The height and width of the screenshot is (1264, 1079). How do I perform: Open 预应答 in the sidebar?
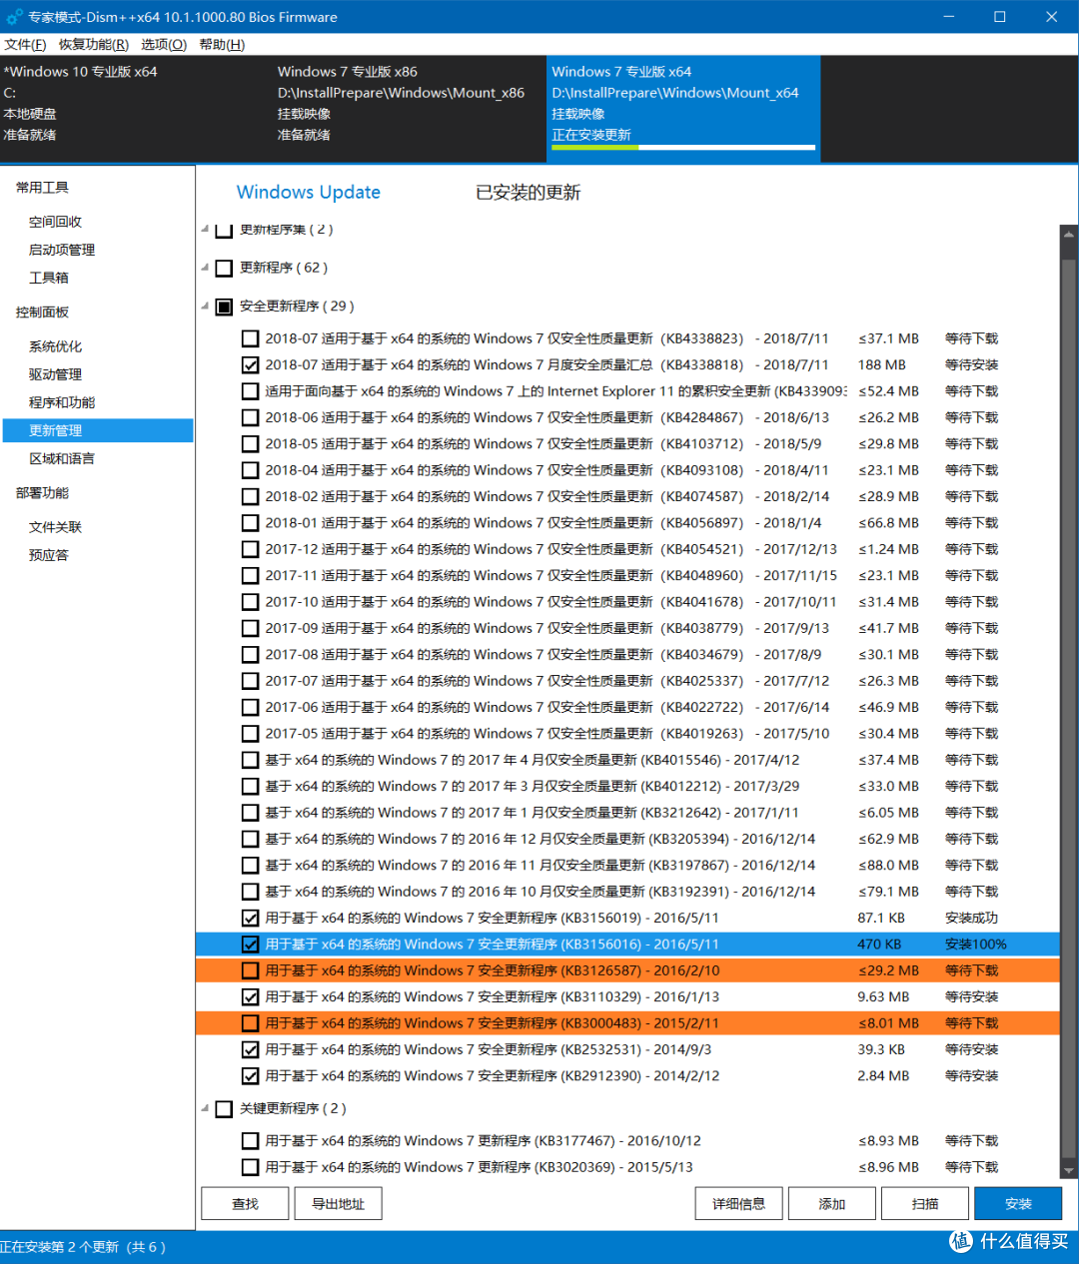49,555
